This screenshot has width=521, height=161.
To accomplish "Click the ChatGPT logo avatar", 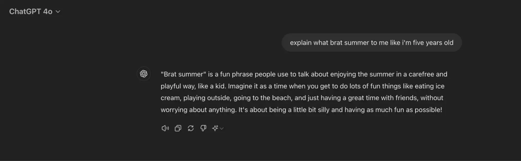I will 144,74.
